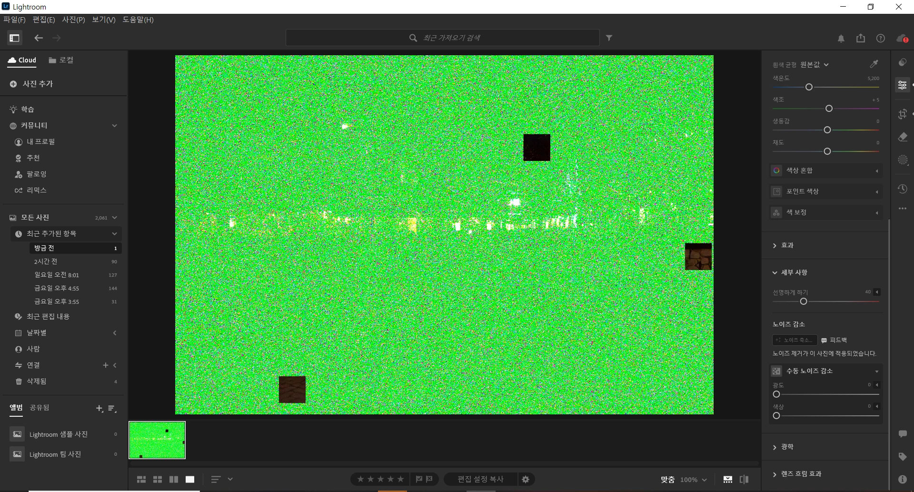Expand the 포인트 색상 panel
The image size is (914, 492).
click(826, 191)
